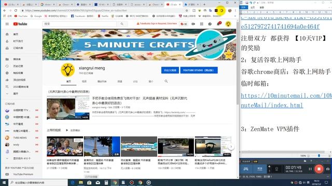Open the 10minutemail link in the document
This screenshot has height=186, width=332.
[286, 100]
